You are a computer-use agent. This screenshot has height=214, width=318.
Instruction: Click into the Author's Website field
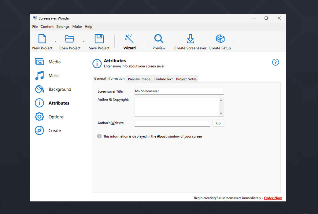pyautogui.click(x=172, y=123)
